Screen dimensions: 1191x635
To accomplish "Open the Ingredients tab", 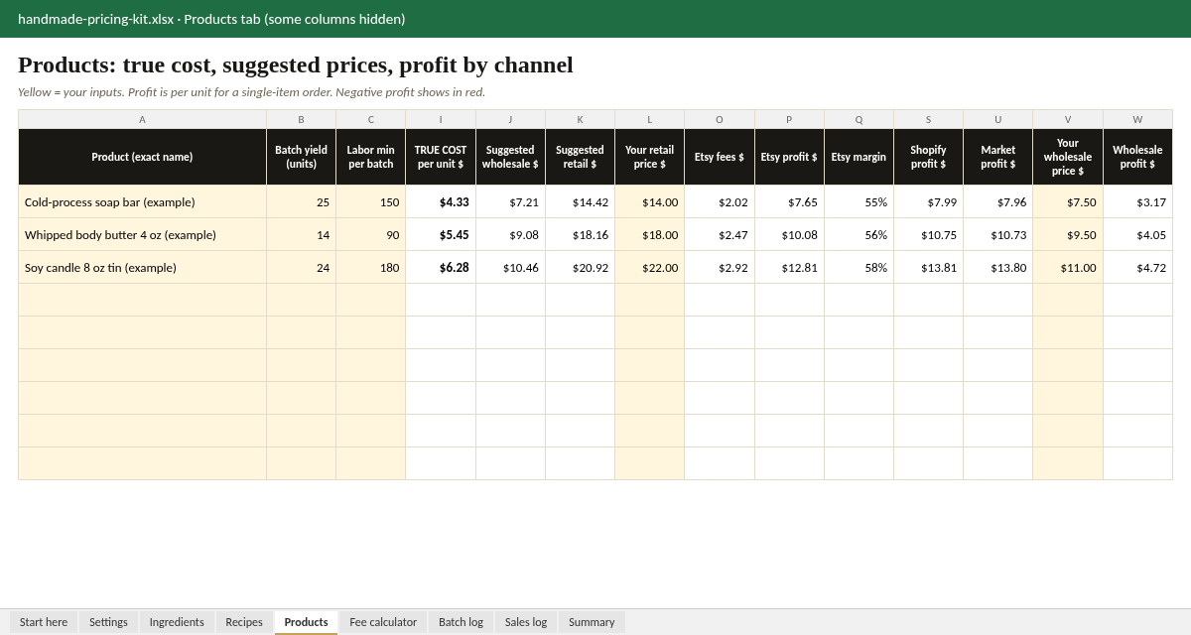I will point(177,622).
